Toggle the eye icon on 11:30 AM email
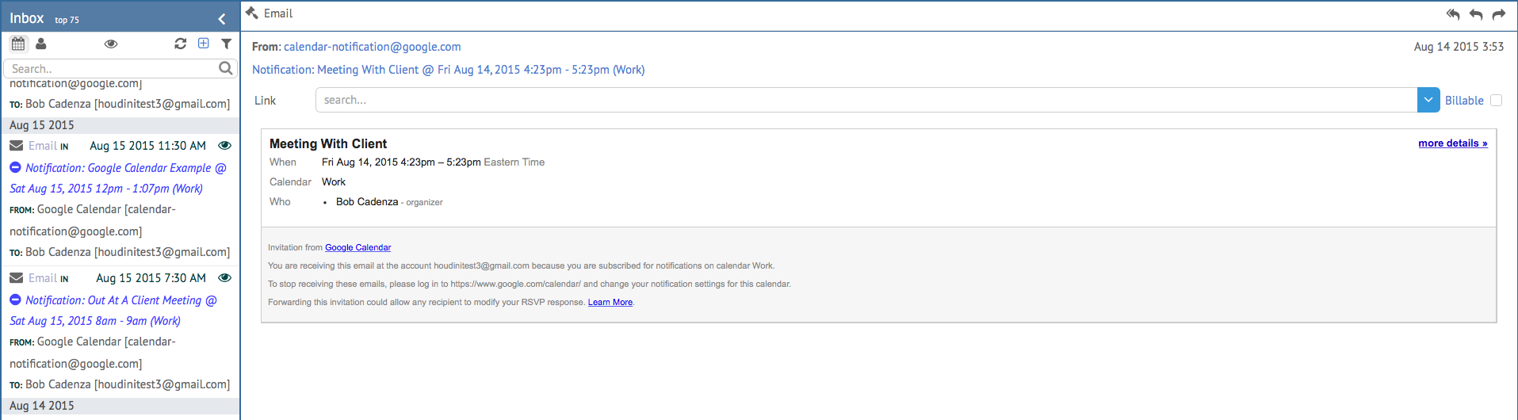Image resolution: width=1518 pixels, height=420 pixels. pos(224,146)
